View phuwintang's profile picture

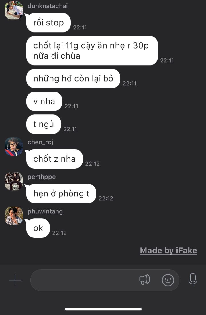pyautogui.click(x=14, y=215)
